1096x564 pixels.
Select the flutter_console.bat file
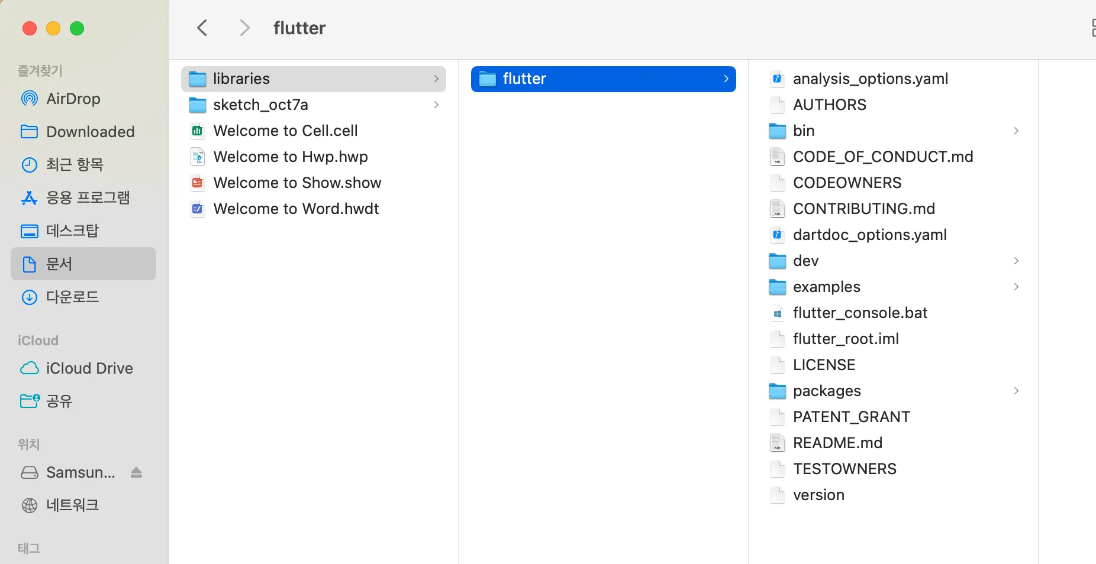tap(860, 313)
